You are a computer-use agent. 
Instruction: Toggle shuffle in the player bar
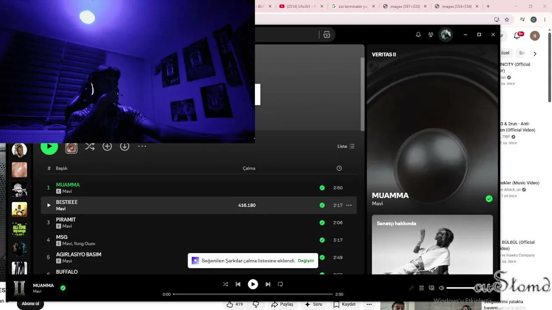tap(226, 284)
